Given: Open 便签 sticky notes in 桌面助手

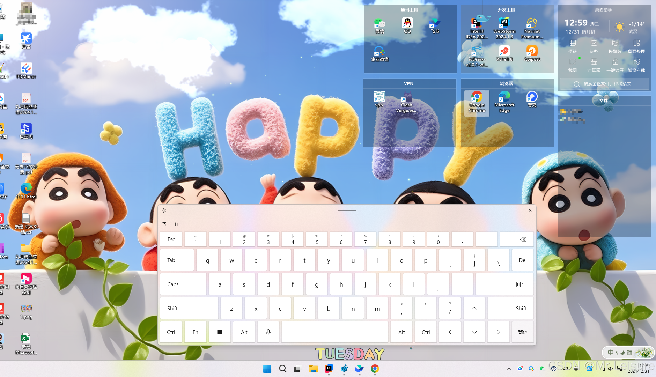Looking at the screenshot, I should (573, 46).
